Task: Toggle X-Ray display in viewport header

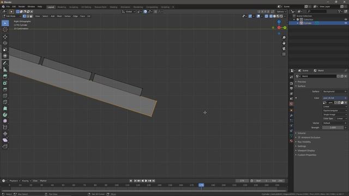Action: tap(267, 16)
